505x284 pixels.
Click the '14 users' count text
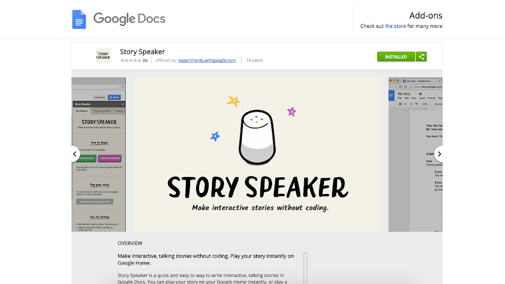click(254, 60)
